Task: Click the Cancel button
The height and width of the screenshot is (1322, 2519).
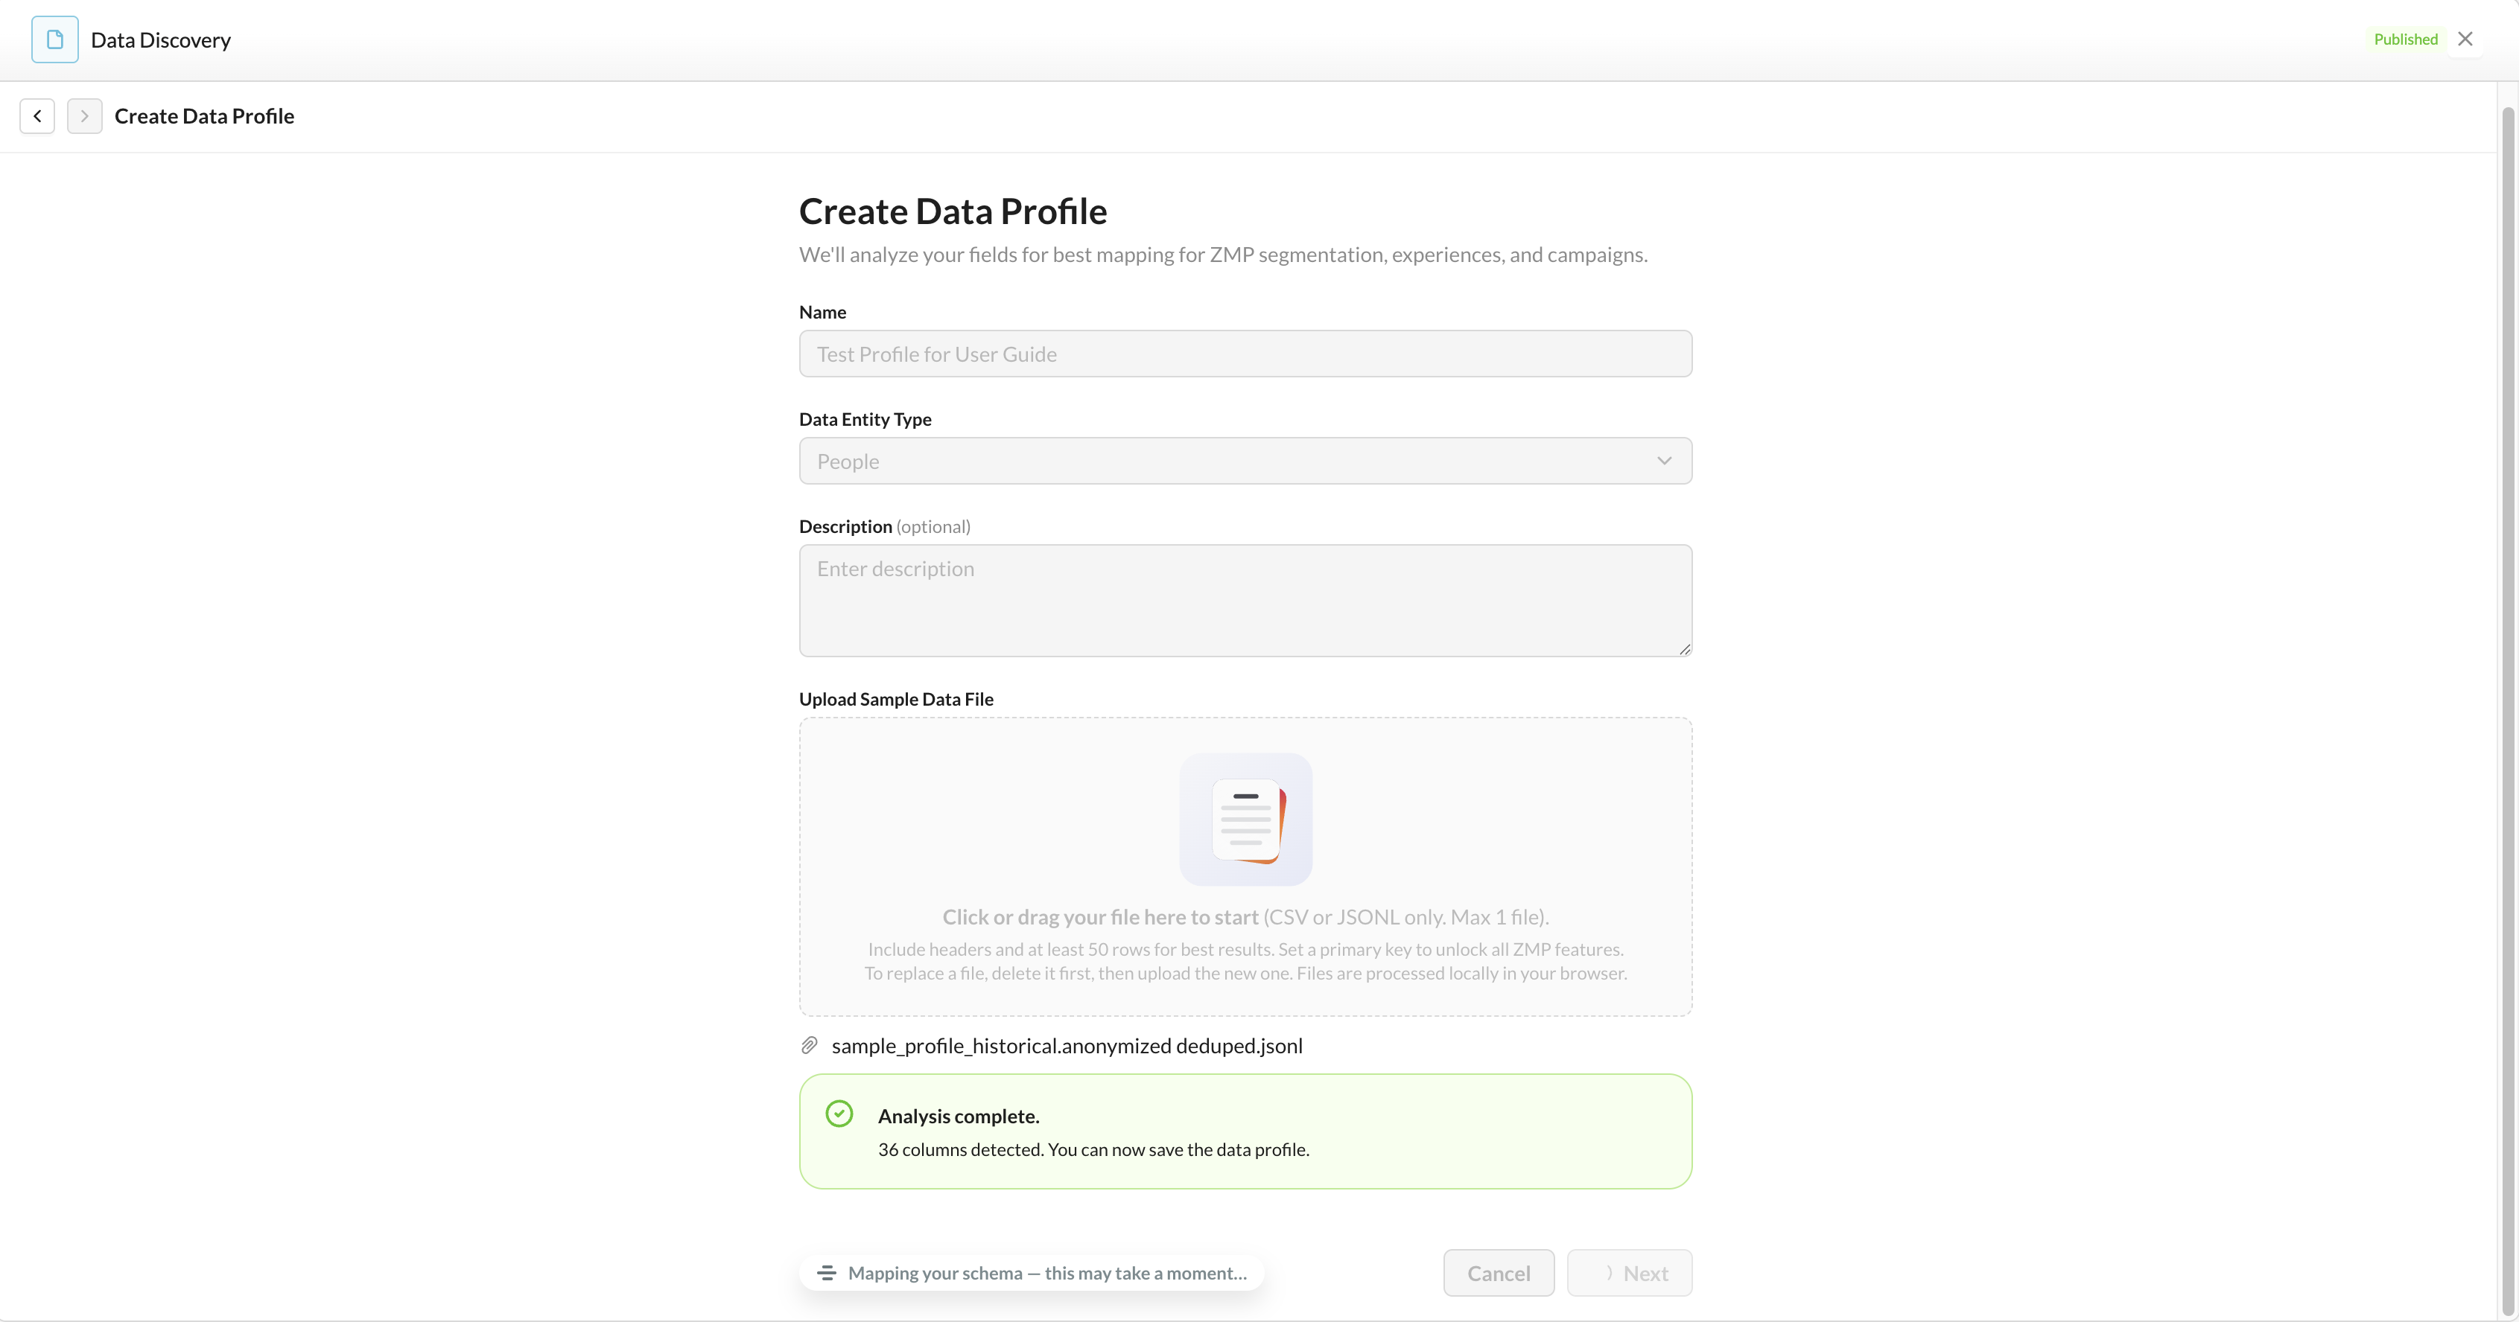Action: 1499,1273
